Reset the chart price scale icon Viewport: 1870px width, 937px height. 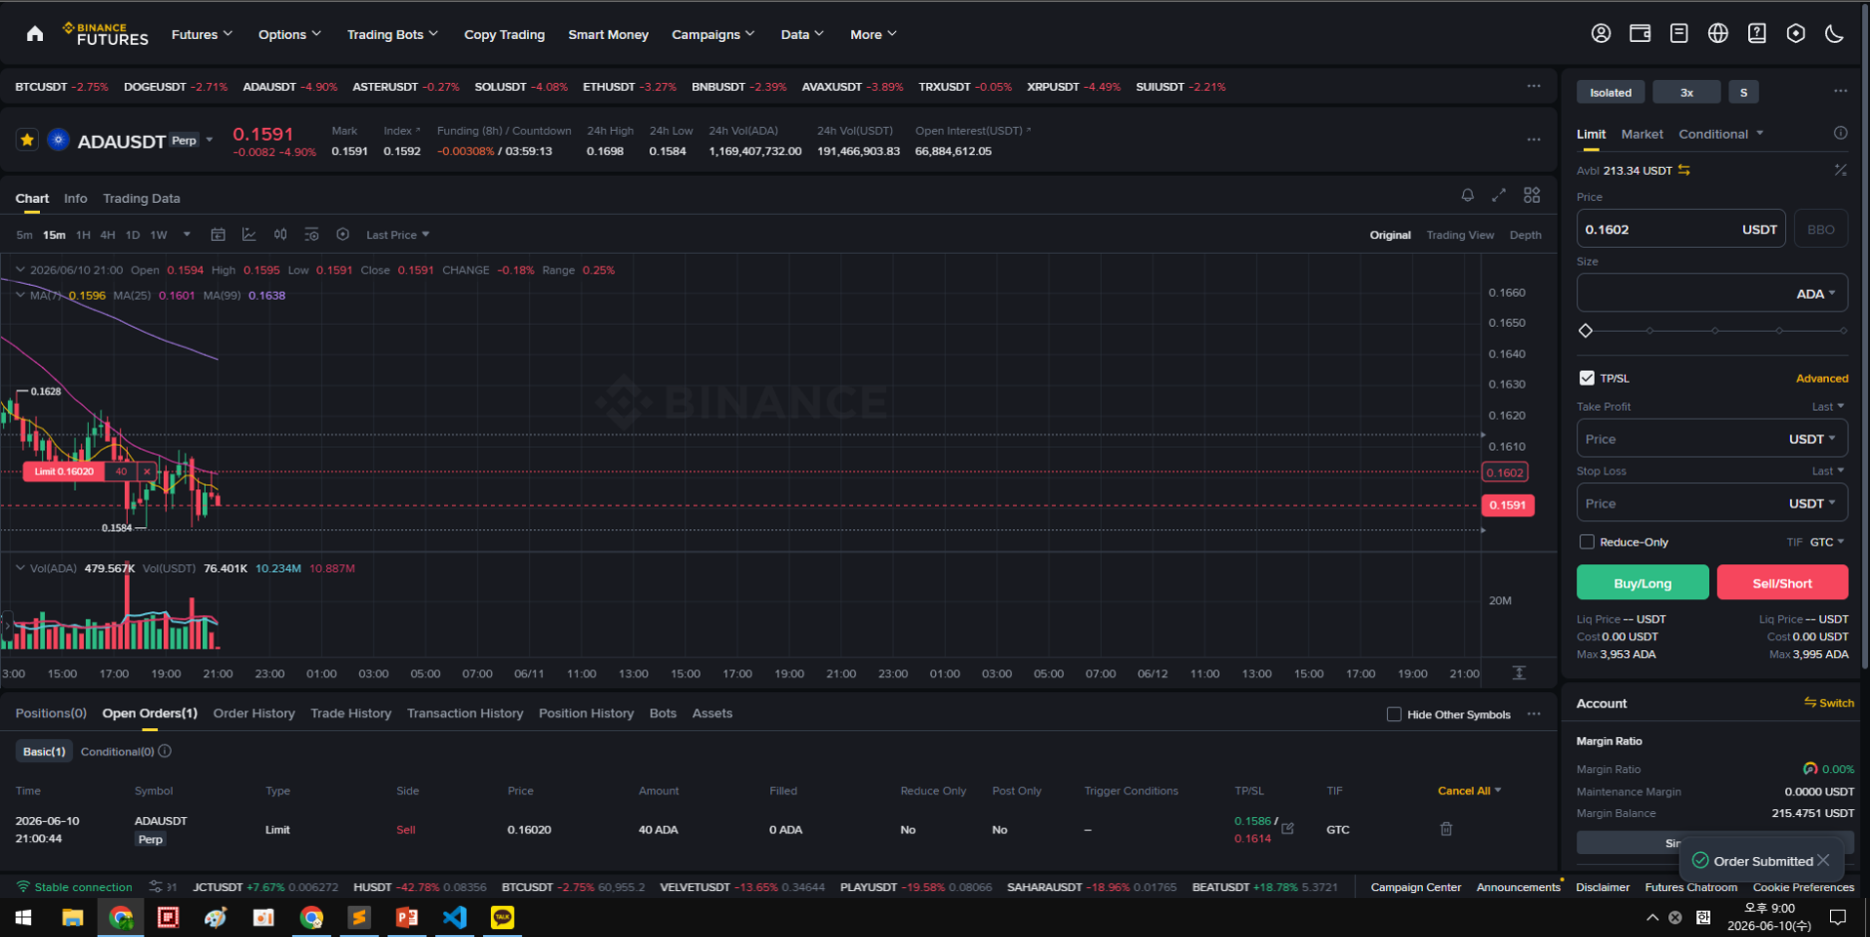(1519, 672)
